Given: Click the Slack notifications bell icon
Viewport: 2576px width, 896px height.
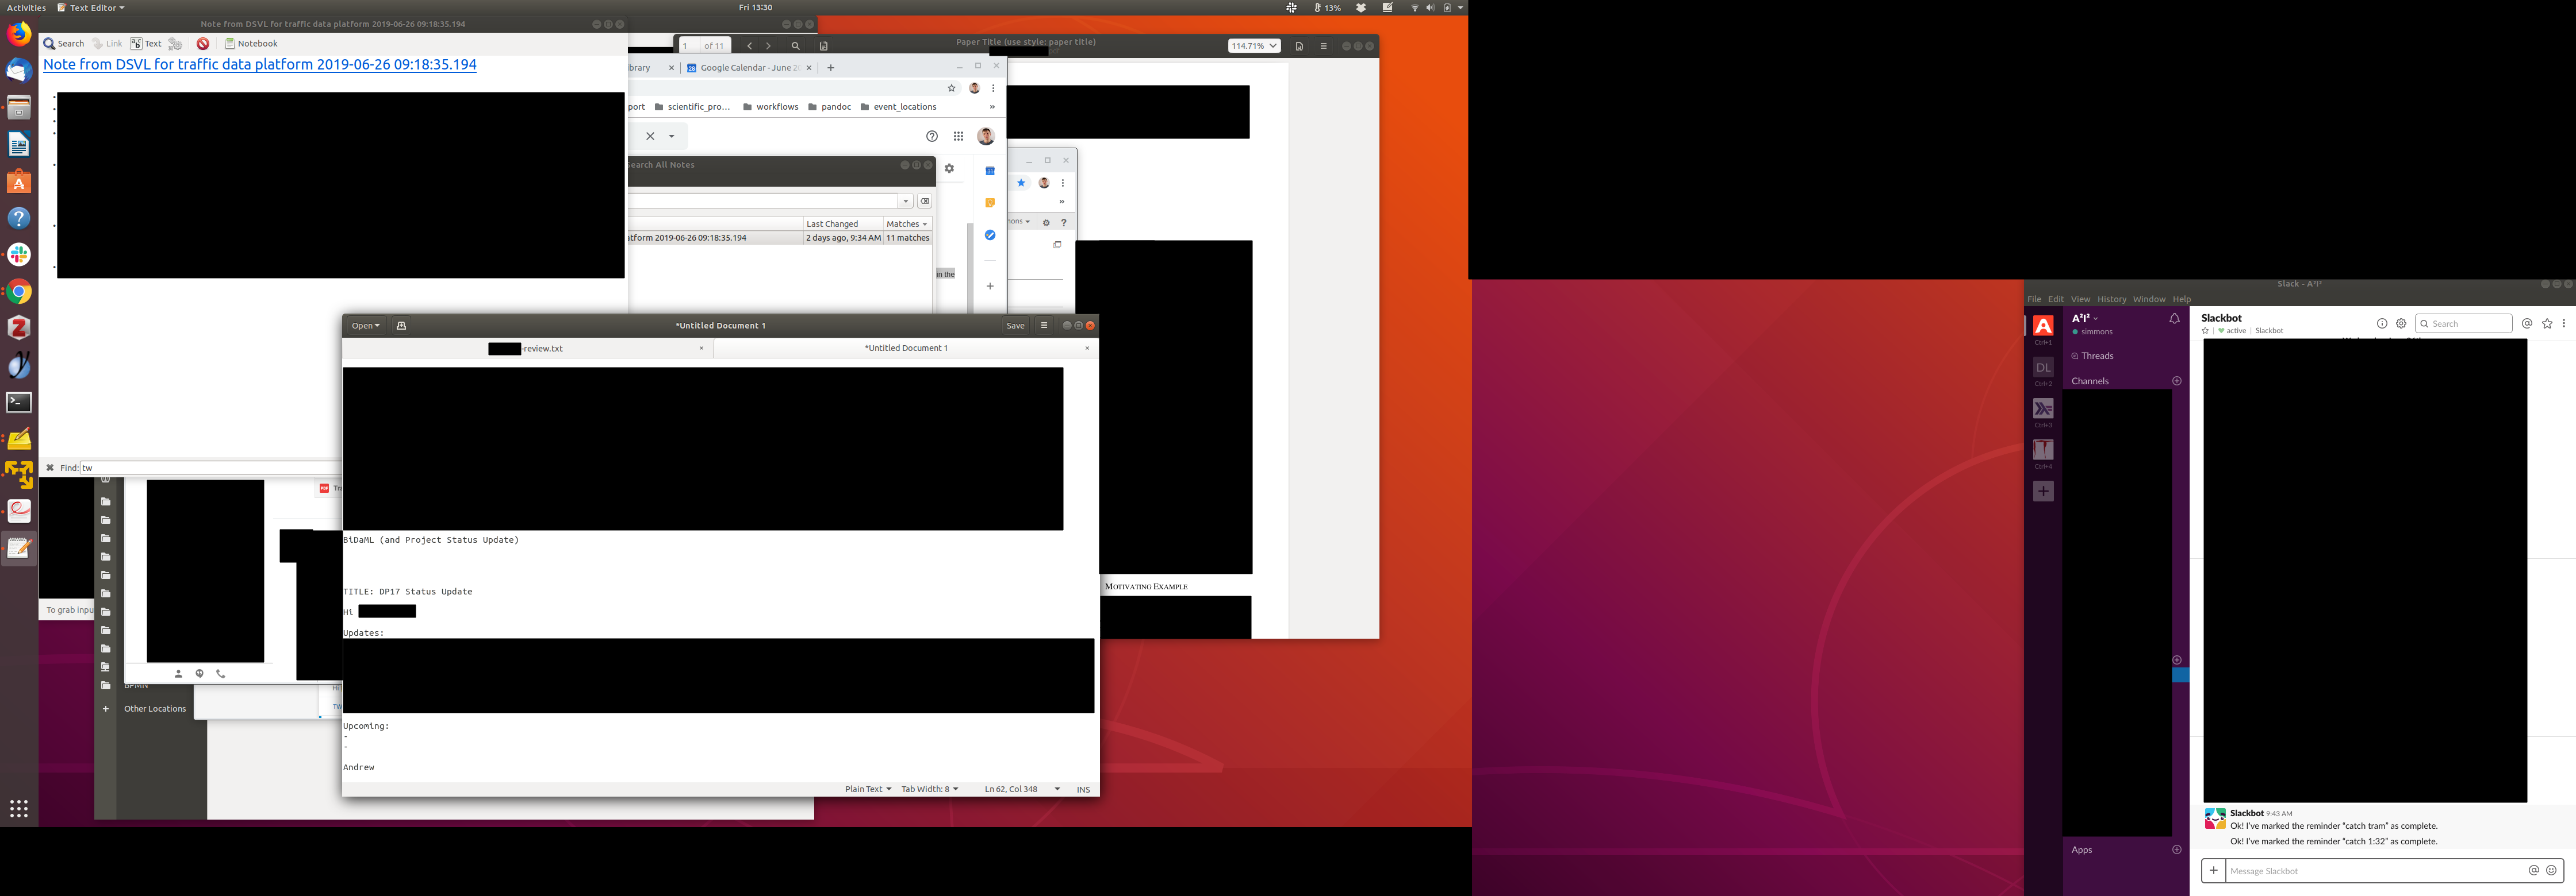Looking at the screenshot, I should (x=2174, y=319).
